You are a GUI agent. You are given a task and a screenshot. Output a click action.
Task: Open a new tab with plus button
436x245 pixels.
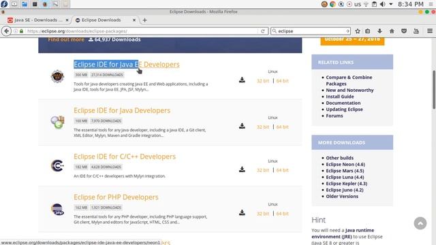tap(144, 20)
